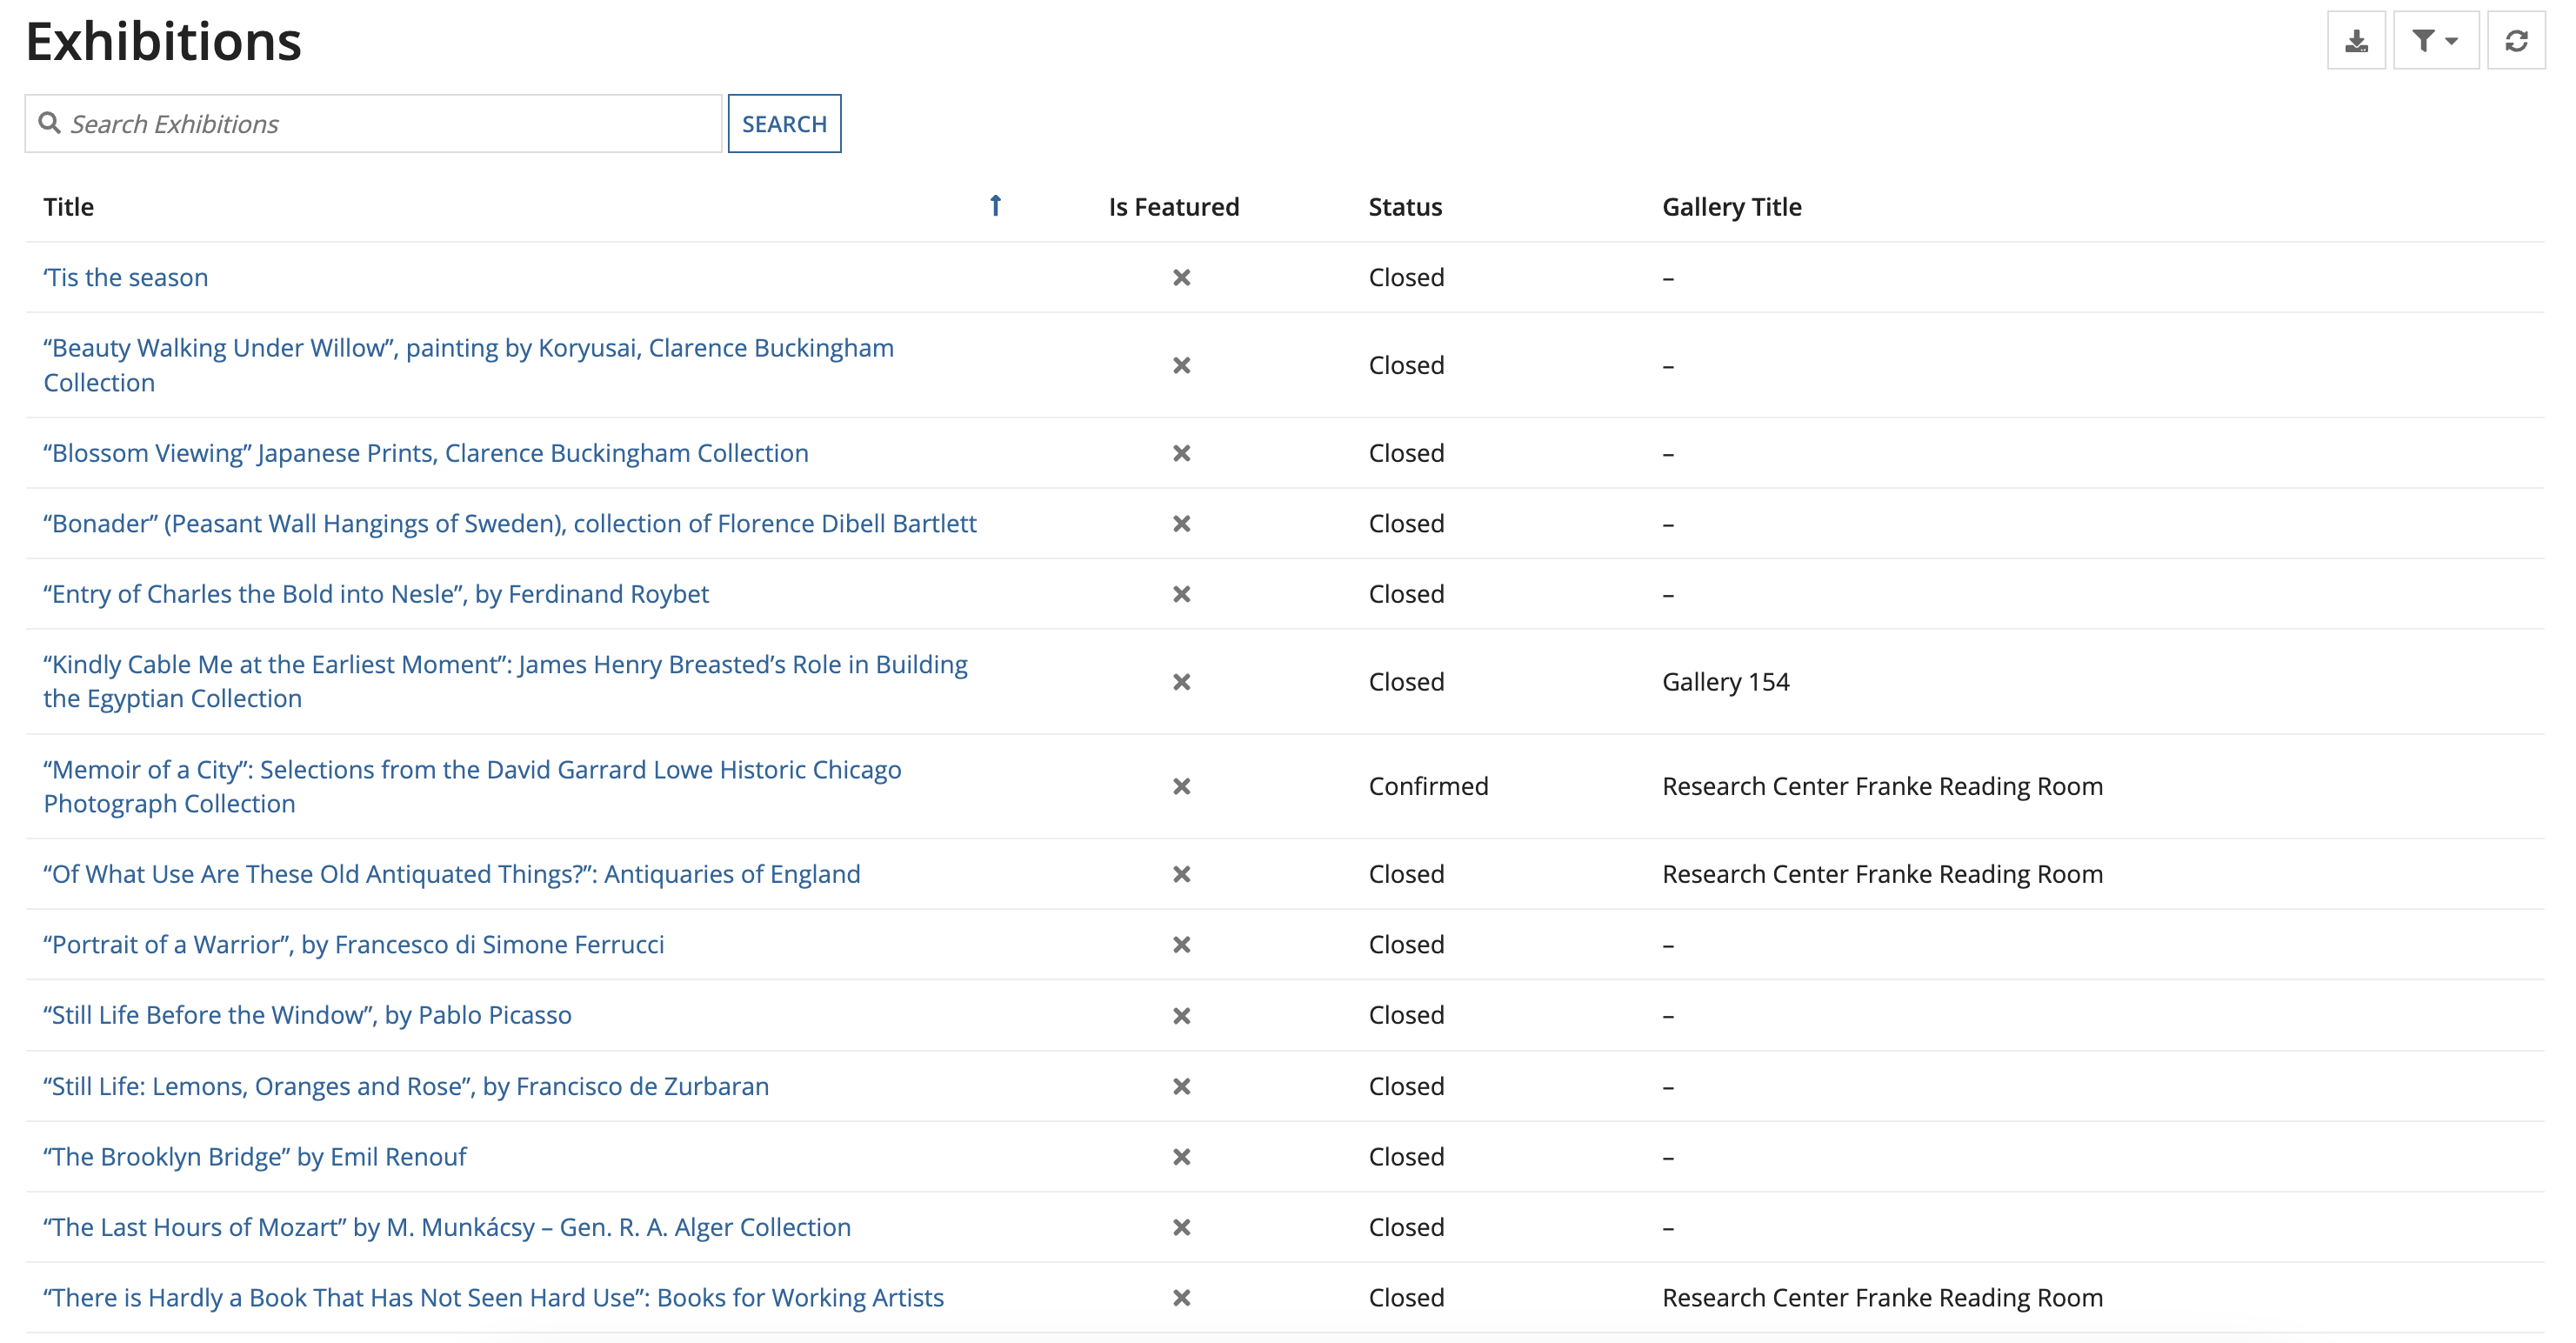The height and width of the screenshot is (1343, 2576).
Task: Open the 'Tis the season exhibition
Action: pos(125,277)
